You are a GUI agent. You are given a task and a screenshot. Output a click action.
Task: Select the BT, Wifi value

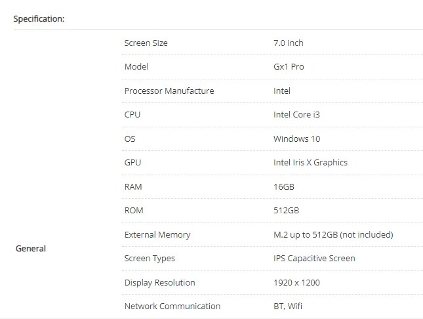point(288,307)
